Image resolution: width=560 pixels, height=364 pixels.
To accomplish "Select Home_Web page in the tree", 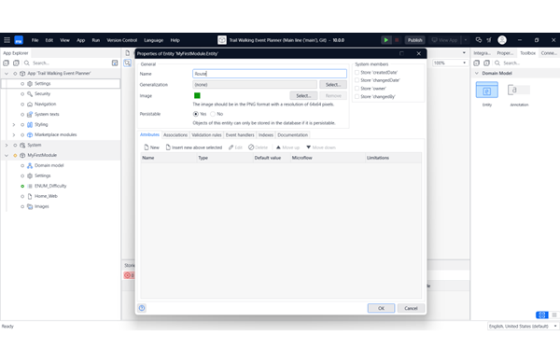I will 46,196.
